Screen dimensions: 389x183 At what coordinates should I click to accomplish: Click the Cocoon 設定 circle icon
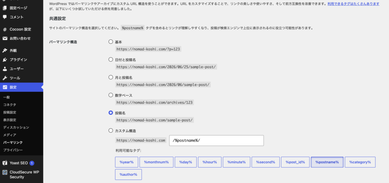pos(5,30)
